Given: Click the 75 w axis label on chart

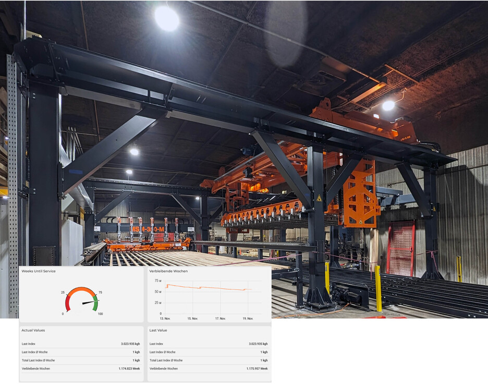Looking at the screenshot, I should 158,280.
